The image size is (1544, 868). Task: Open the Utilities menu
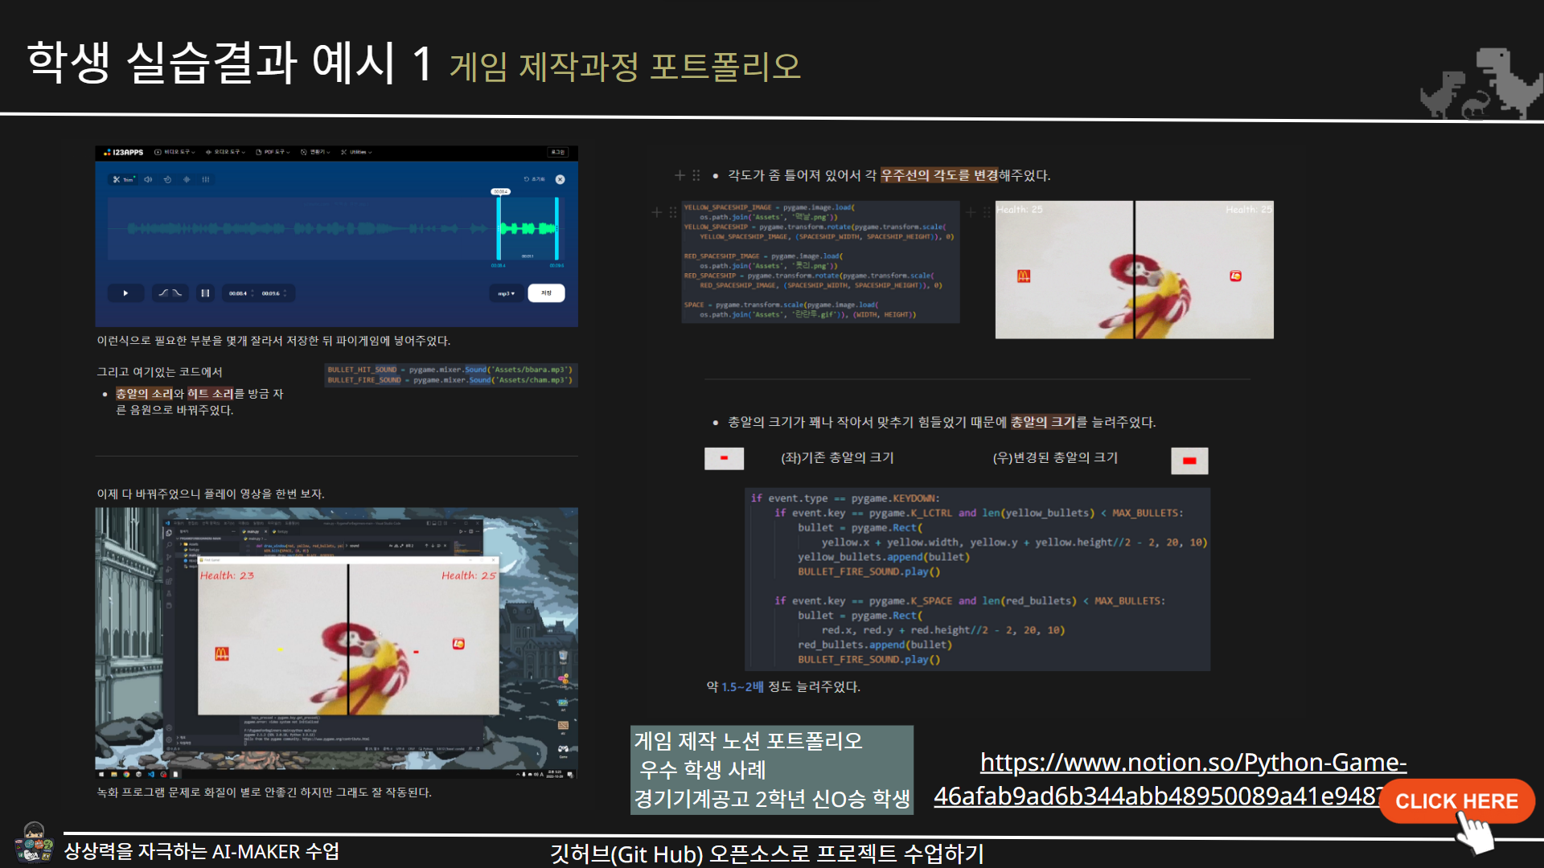click(356, 152)
